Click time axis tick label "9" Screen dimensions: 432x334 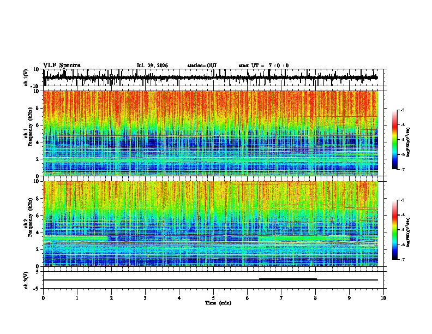(x=349, y=298)
